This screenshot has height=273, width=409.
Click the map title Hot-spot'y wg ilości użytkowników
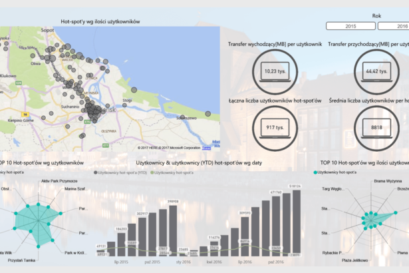click(x=100, y=22)
